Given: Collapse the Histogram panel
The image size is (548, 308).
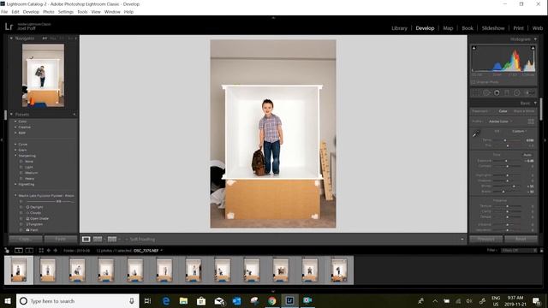Looking at the screenshot, I should point(535,39).
